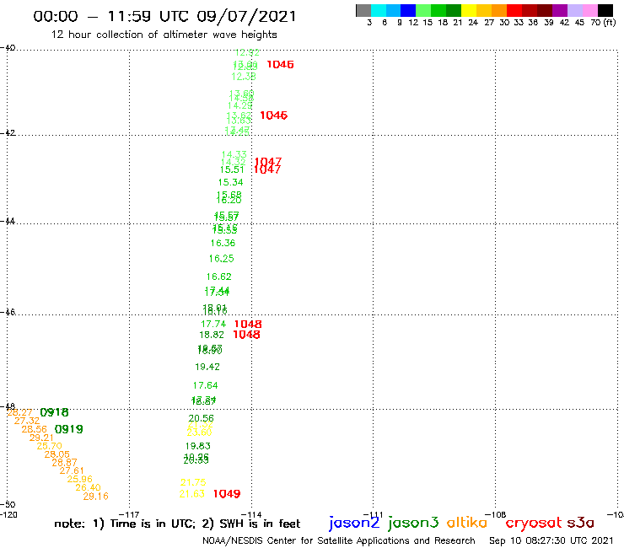Click the jason2 satellite legend label
624x548 pixels.
point(354,523)
